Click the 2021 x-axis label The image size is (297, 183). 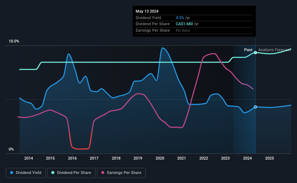[182, 158]
